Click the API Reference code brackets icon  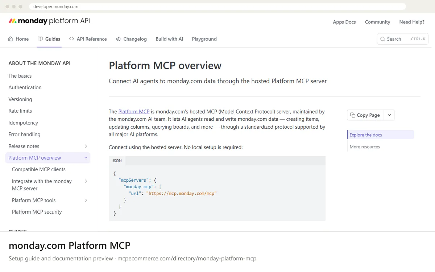(x=71, y=39)
